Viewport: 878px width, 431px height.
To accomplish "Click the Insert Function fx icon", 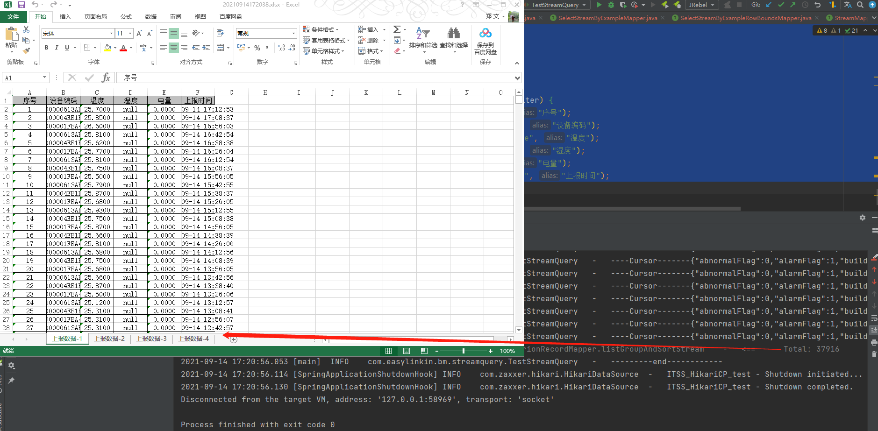I will (106, 78).
